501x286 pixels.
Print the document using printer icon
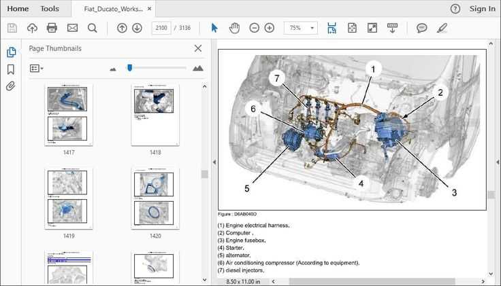pyautogui.click(x=52, y=28)
